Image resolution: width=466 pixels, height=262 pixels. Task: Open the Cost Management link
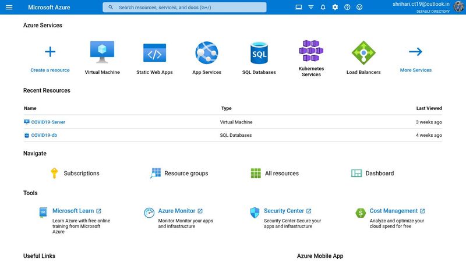[x=394, y=211]
